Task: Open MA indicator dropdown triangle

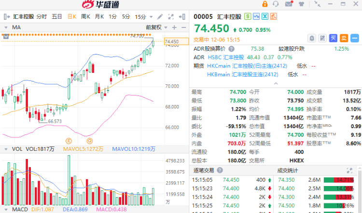Action: (x=6, y=27)
